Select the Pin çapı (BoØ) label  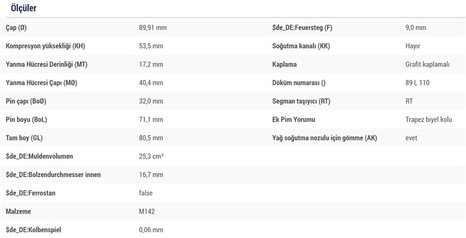(x=26, y=101)
